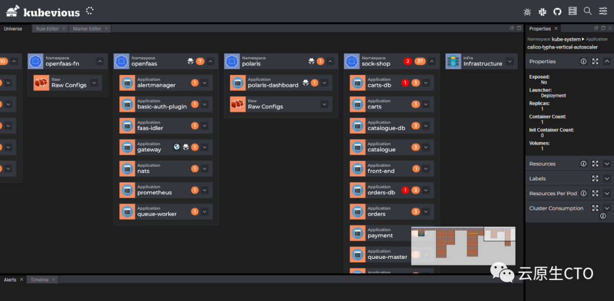614x301 pixels.
Task: Open the Slack icon in header
Action: (542, 12)
